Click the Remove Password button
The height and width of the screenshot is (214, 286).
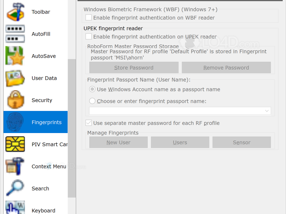point(226,67)
